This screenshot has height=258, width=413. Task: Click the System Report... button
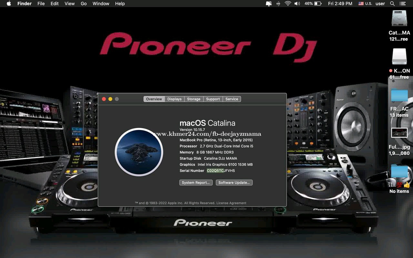196,183
